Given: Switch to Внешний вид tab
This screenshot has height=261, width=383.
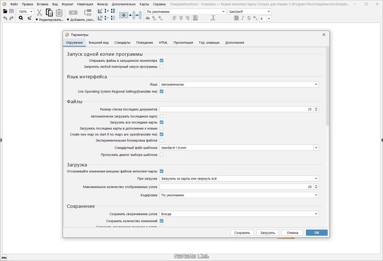Looking at the screenshot, I should [x=99, y=43].
